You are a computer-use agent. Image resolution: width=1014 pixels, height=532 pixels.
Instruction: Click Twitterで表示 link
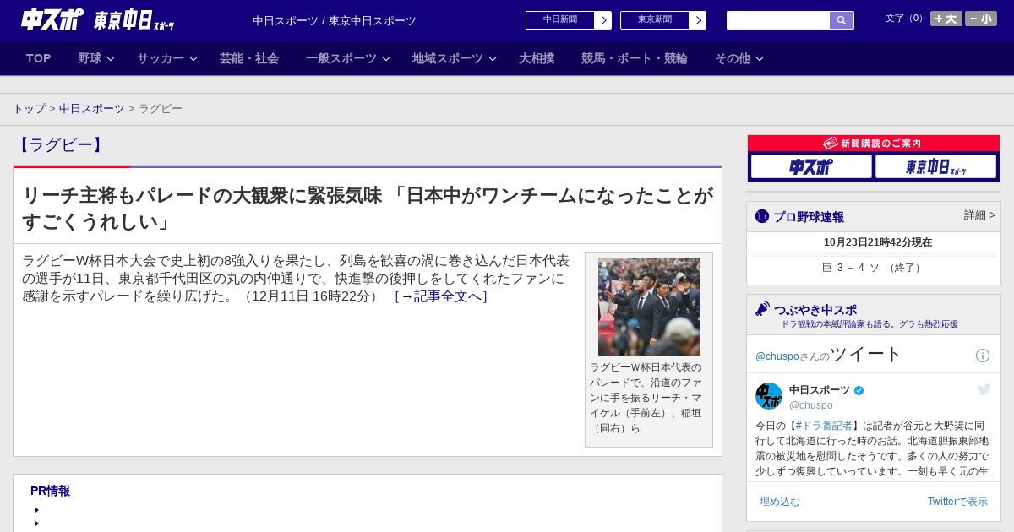point(957,502)
